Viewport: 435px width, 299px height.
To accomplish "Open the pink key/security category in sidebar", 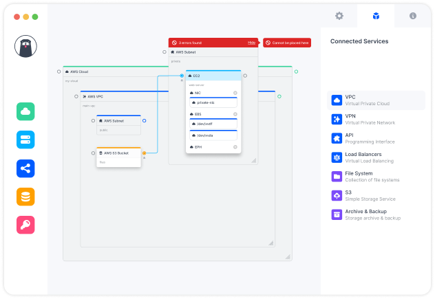I will tap(25, 225).
